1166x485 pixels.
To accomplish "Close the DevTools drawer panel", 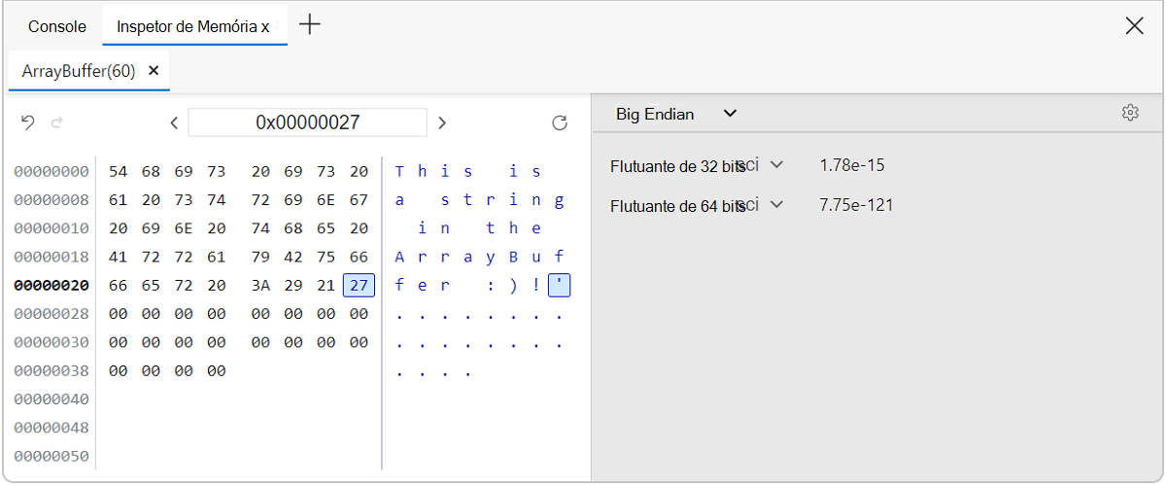I will point(1134,26).
